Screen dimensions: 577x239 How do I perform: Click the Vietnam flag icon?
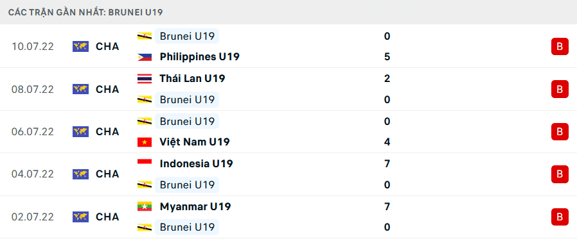[x=145, y=142]
